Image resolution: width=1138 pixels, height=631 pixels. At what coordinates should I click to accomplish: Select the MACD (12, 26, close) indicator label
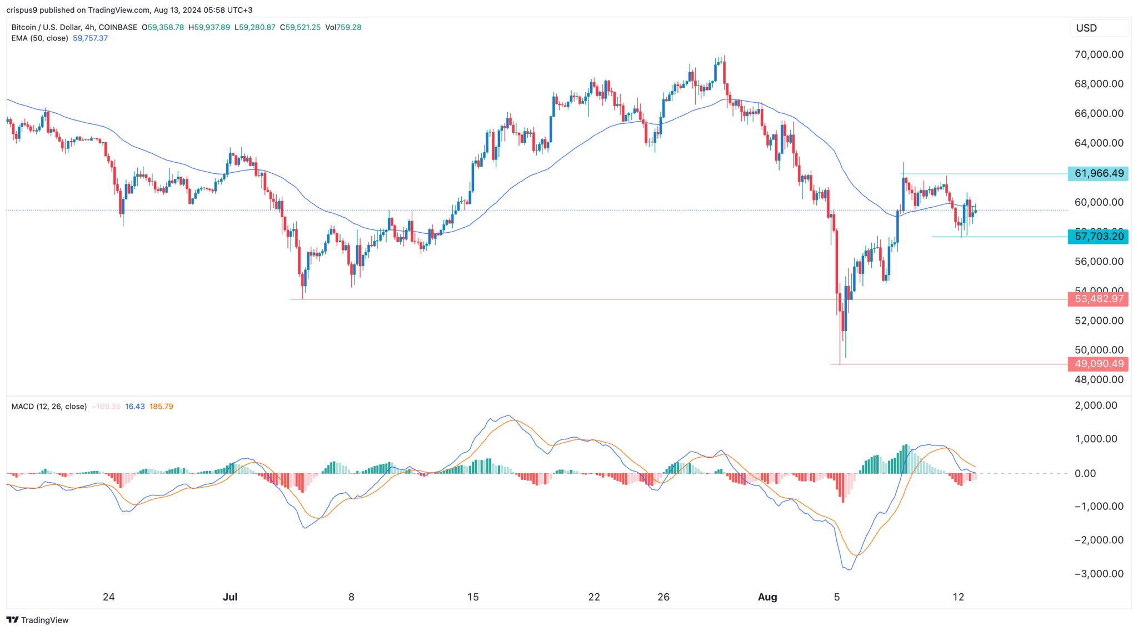[x=49, y=407]
